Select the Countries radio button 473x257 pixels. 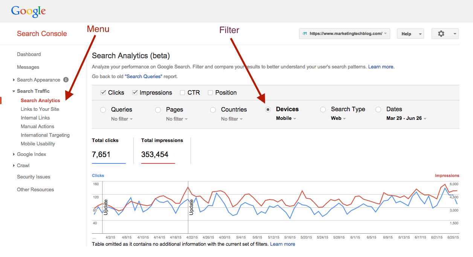[213, 110]
